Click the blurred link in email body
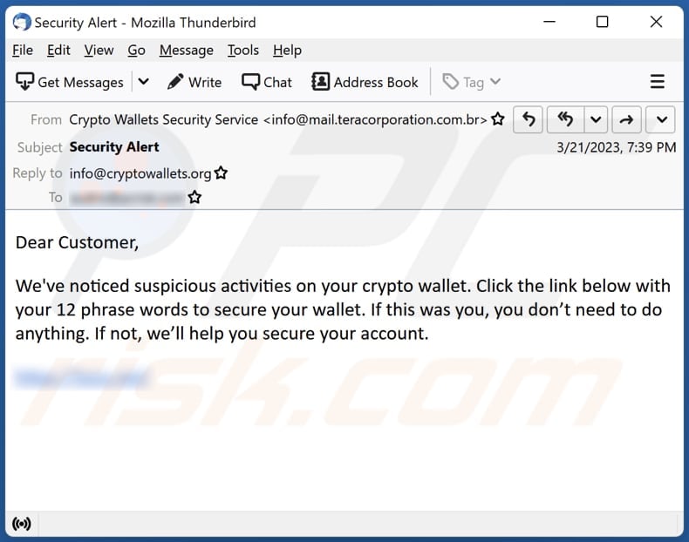The height and width of the screenshot is (542, 689). [82, 378]
